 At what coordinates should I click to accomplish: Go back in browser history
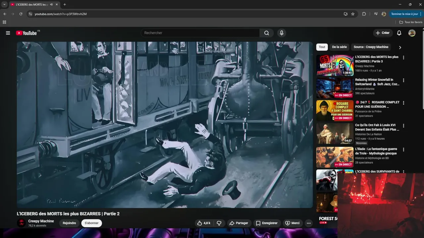pyautogui.click(x=5, y=14)
